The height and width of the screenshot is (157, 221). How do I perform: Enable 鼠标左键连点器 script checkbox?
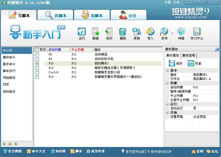coord(37,68)
